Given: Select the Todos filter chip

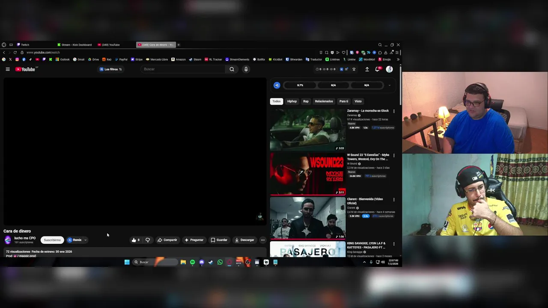Looking at the screenshot, I should (x=277, y=101).
